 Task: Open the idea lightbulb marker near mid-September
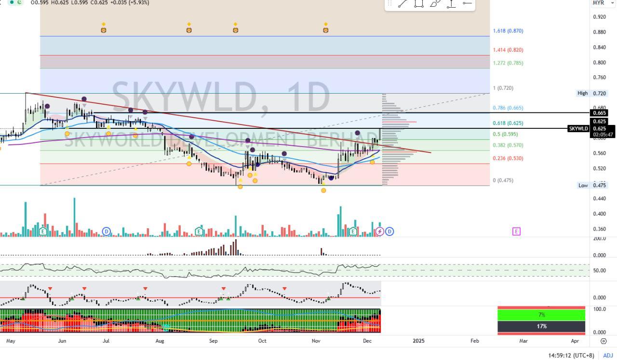[235, 30]
